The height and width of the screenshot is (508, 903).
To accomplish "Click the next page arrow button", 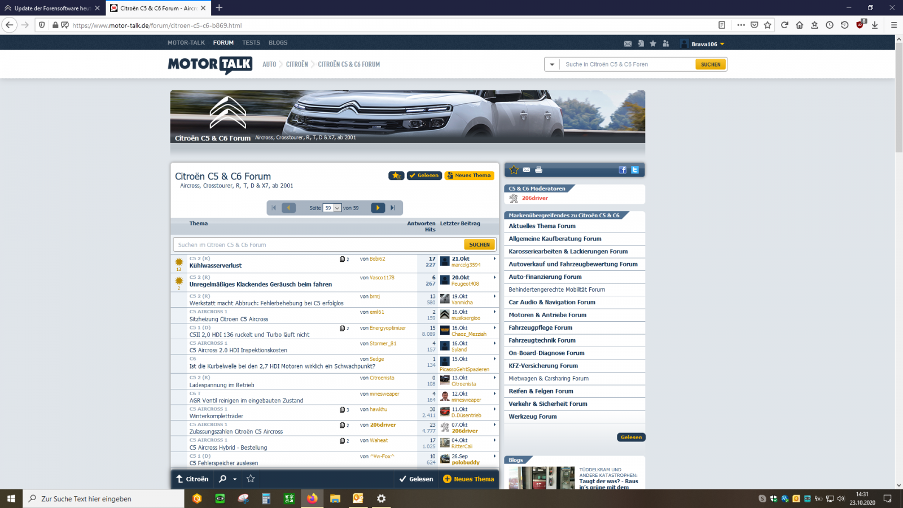I will click(378, 208).
